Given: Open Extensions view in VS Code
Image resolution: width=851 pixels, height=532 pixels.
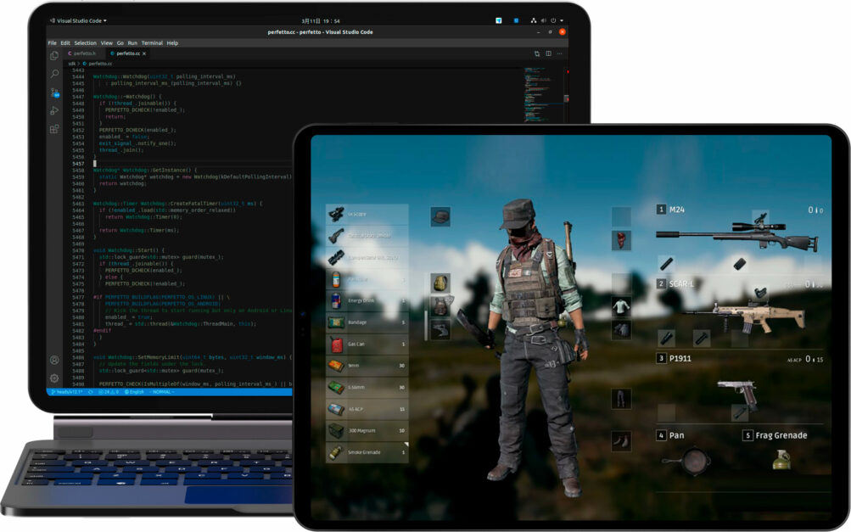Looking at the screenshot, I should [54, 129].
